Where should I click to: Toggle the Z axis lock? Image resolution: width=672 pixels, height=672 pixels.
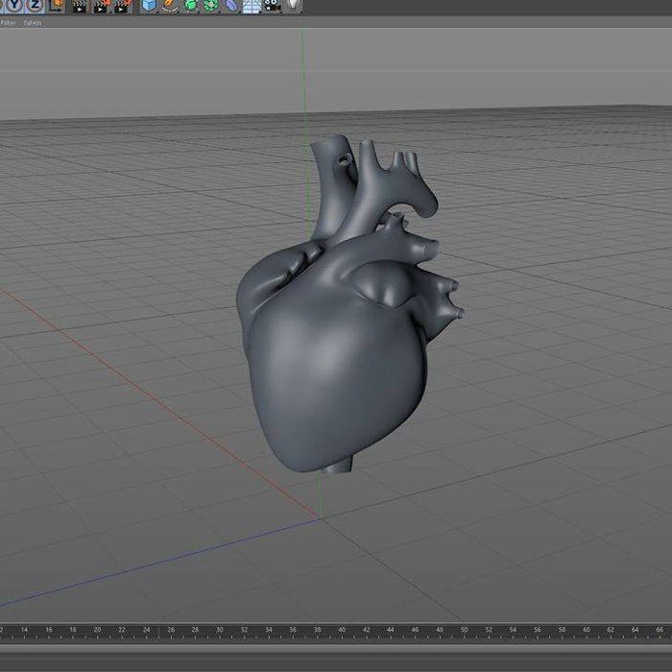(x=35, y=5)
